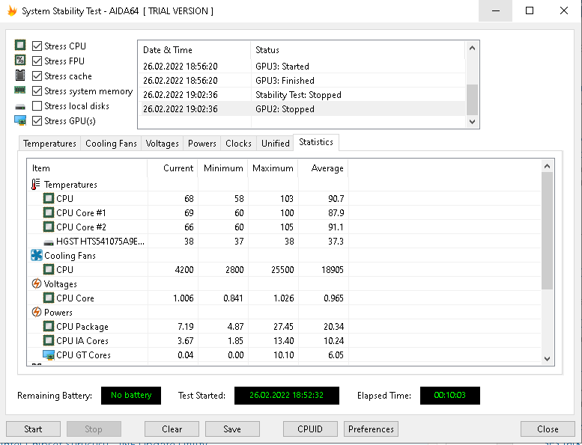Click the statistics list scroll down arrow
This screenshot has height=445, width=582.
tap(547, 358)
